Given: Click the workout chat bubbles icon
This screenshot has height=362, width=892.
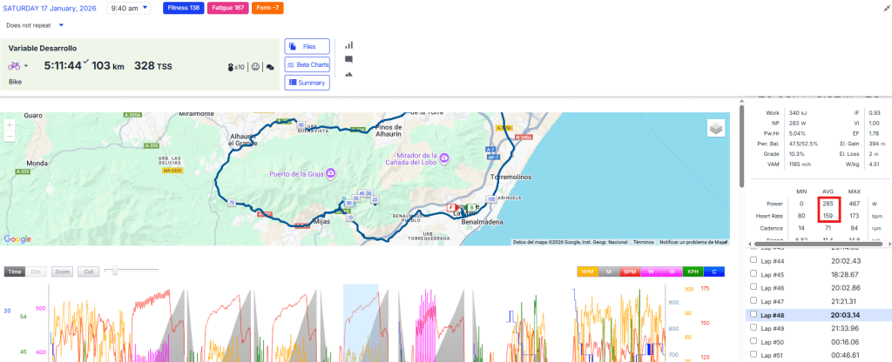Looking at the screenshot, I should 270,66.
